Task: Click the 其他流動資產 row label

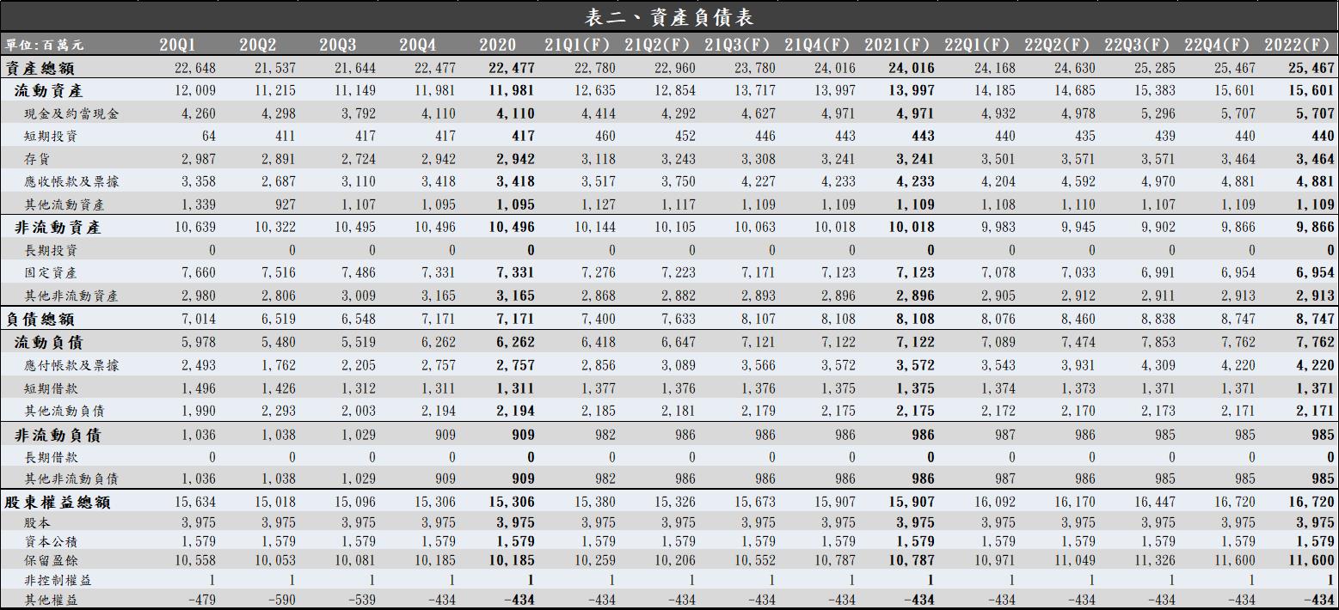Action: 64,204
